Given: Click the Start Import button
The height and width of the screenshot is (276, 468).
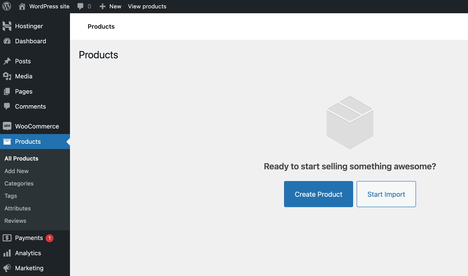Looking at the screenshot, I should pos(386,194).
